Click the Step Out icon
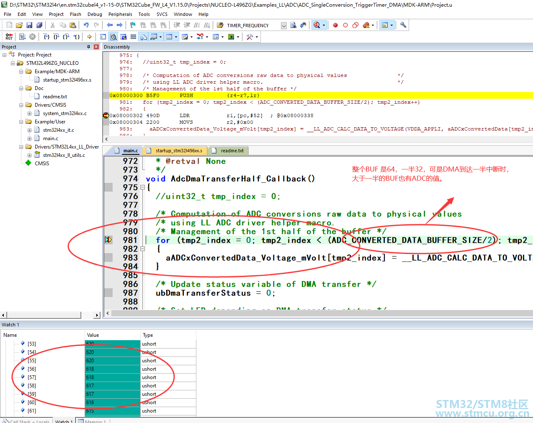 tap(66, 37)
